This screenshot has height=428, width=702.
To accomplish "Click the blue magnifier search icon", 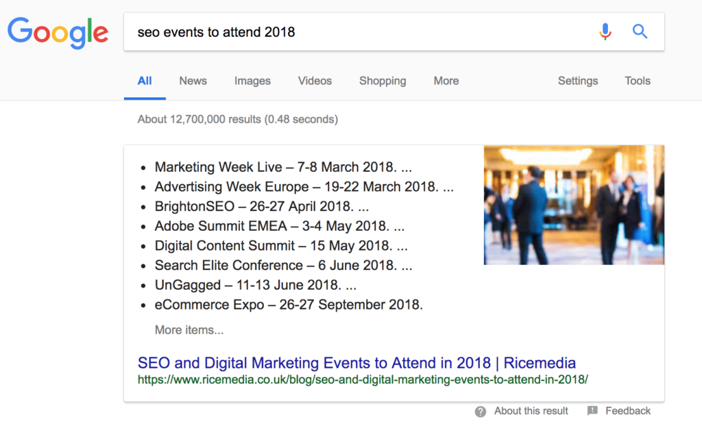I will [x=640, y=32].
